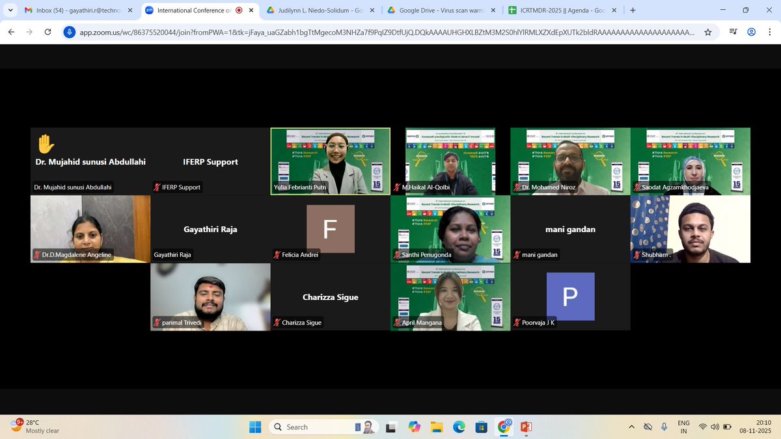Unmute parimal Trivedi's microphone icon
This screenshot has height=439, width=781.
click(156, 323)
